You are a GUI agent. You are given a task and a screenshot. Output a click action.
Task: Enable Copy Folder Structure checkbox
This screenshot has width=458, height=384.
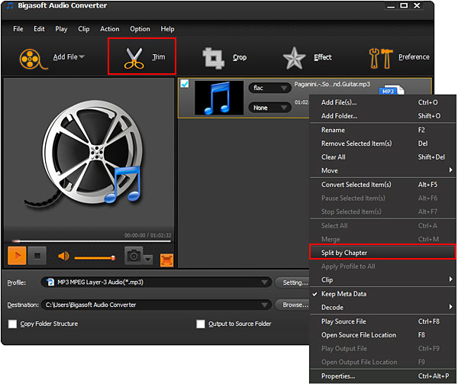pos(12,324)
